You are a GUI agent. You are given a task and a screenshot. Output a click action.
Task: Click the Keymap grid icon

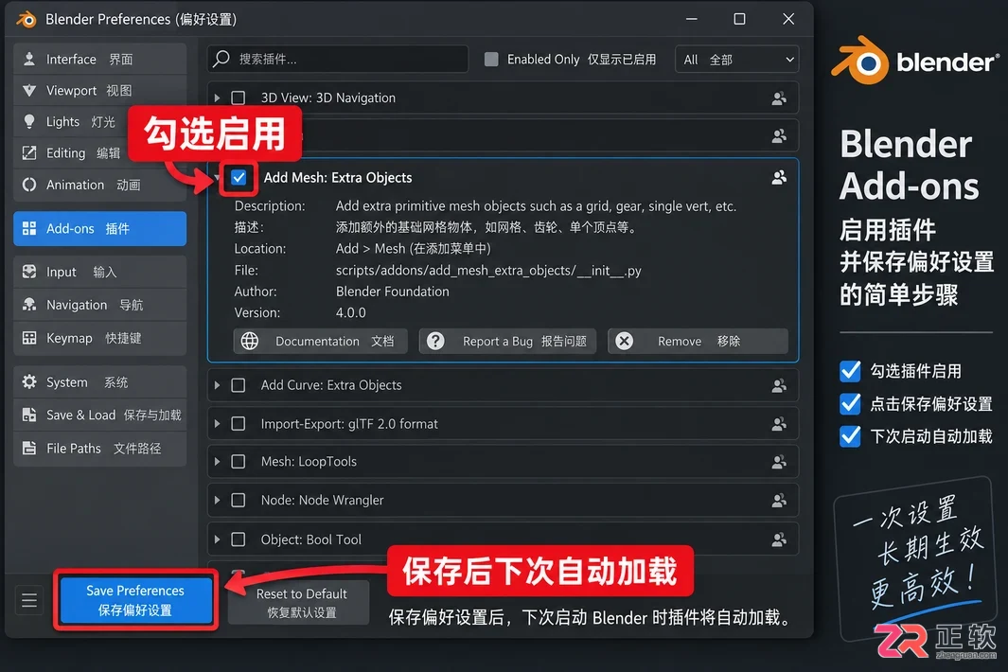[29, 338]
